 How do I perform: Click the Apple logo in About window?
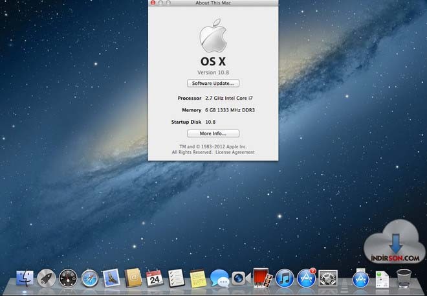[213, 36]
